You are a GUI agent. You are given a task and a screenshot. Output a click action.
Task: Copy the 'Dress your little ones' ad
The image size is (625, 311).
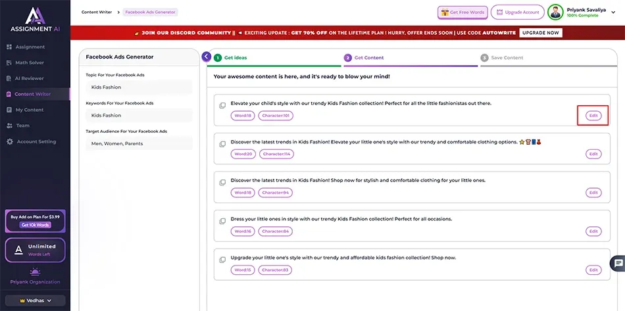pyautogui.click(x=222, y=221)
